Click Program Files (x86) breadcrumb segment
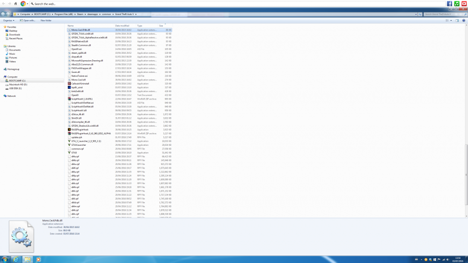Viewport: 468px width, 263px height. click(x=64, y=14)
